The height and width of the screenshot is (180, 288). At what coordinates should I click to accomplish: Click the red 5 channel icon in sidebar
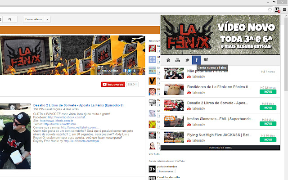pyautogui.click(x=152, y=49)
